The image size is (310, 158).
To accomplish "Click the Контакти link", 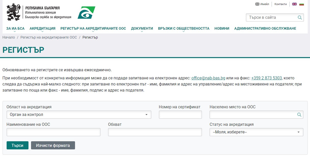I will (x=281, y=4).
